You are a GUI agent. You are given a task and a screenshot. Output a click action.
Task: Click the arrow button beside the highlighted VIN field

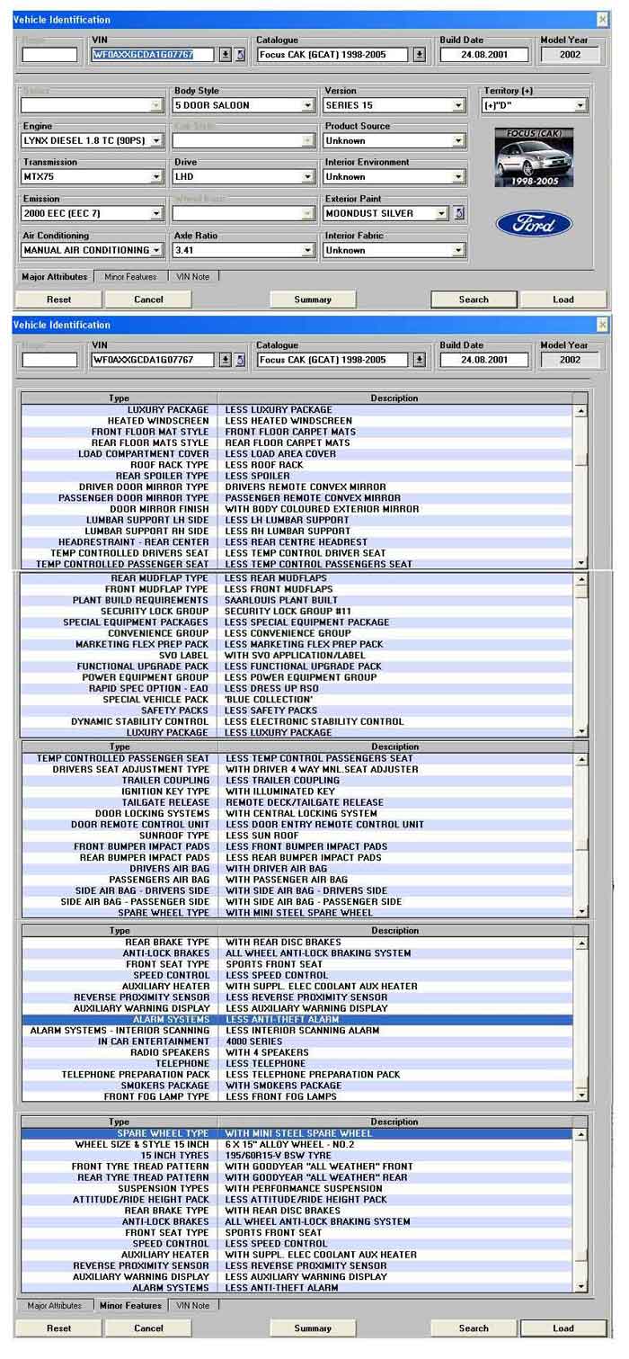pos(226,55)
